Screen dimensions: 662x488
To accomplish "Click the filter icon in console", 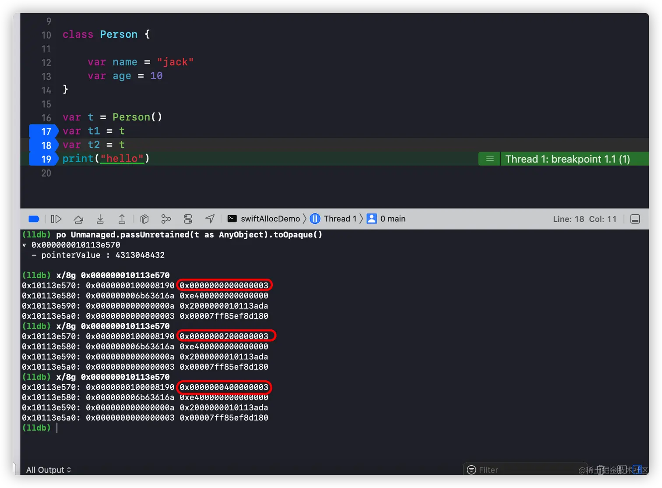I will click(472, 470).
